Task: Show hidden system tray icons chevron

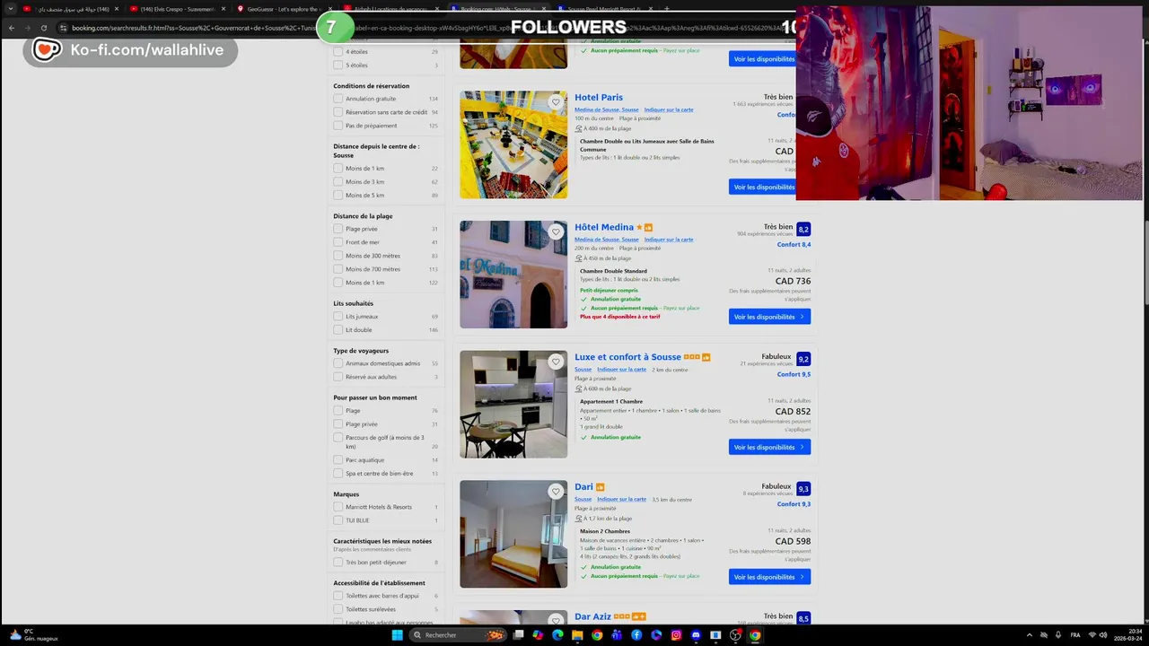Action: (1029, 635)
